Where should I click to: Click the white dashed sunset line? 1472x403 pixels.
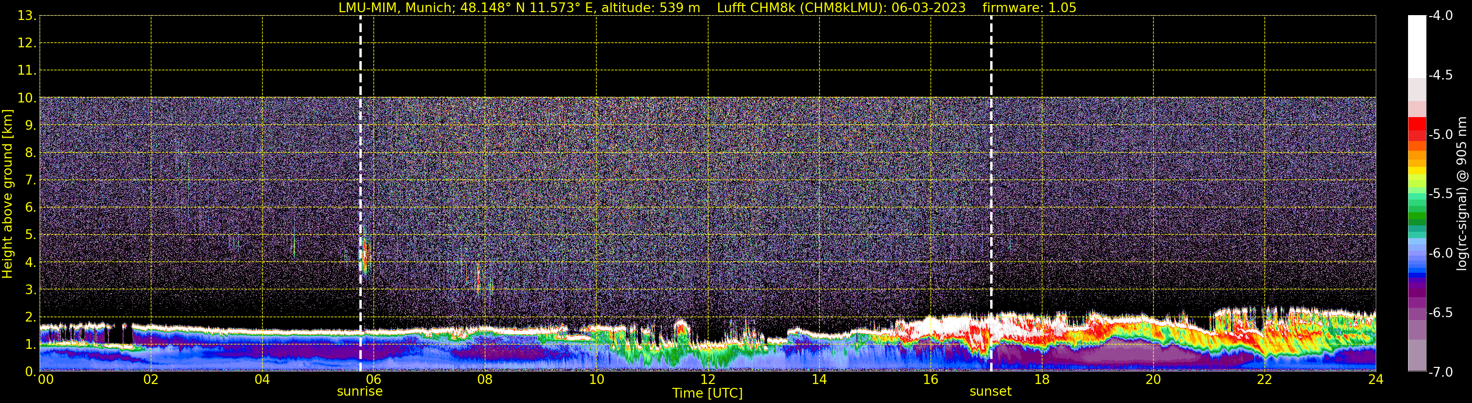[991, 194]
